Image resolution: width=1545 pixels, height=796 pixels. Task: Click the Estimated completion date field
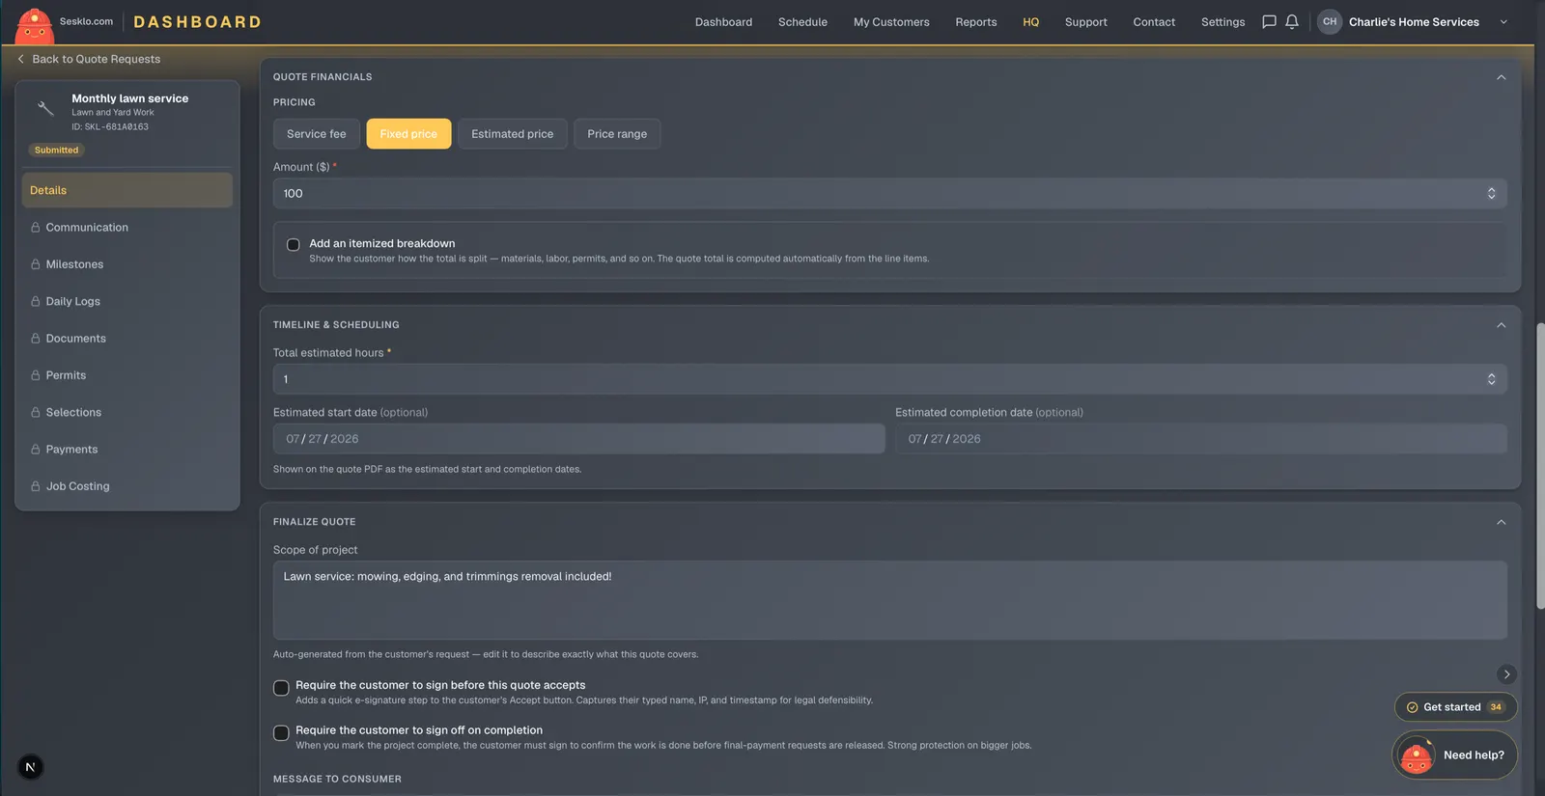point(1200,439)
